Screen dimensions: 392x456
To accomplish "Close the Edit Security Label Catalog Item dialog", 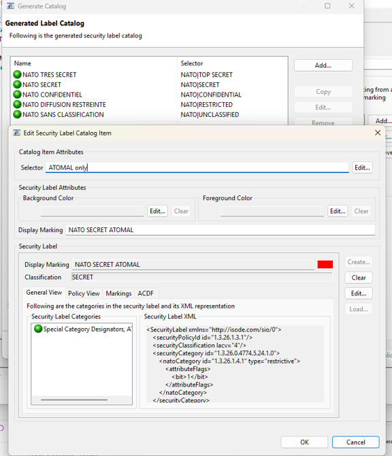I will [x=378, y=133].
